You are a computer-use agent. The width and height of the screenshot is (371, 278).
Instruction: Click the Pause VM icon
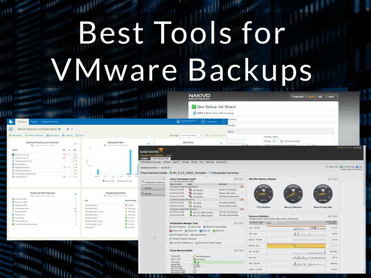tap(201, 231)
